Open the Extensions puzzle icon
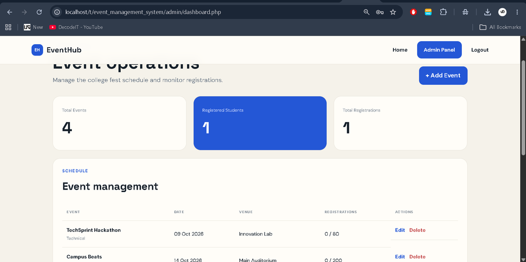The height and width of the screenshot is (262, 526). tap(443, 12)
